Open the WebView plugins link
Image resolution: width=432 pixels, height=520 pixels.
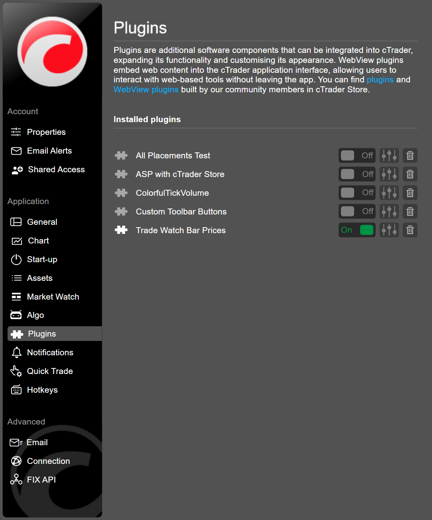[x=146, y=90]
